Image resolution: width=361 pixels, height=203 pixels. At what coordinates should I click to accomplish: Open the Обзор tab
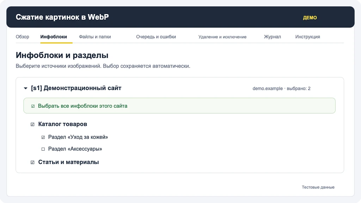tap(22, 37)
